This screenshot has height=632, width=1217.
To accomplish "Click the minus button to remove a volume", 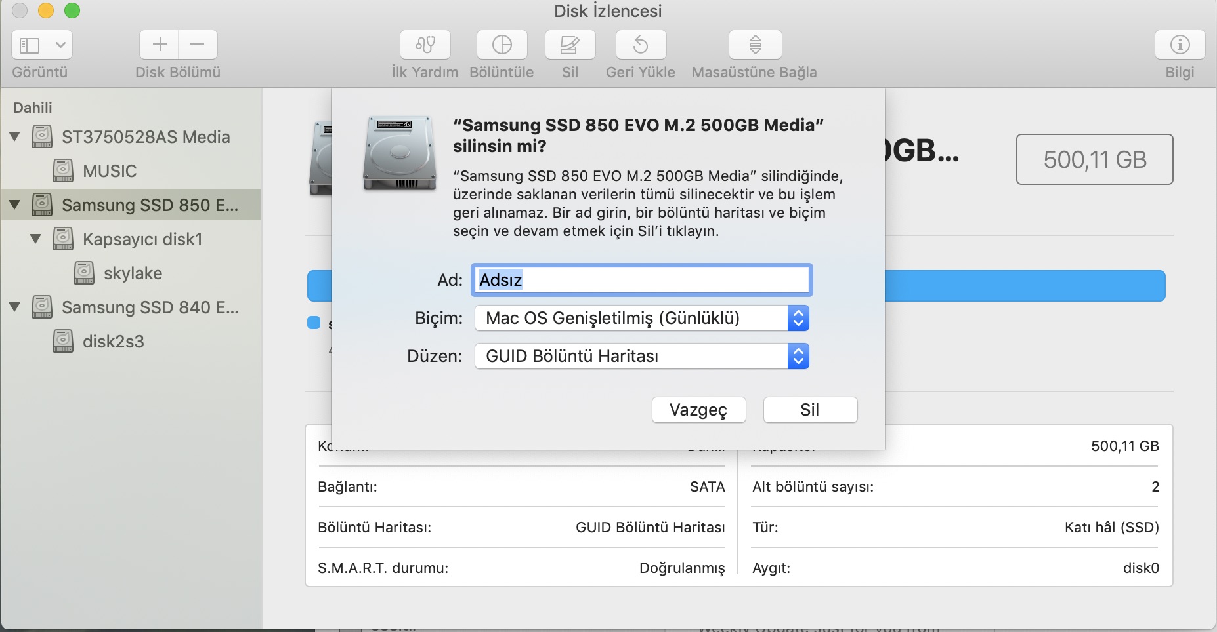I will 198,45.
